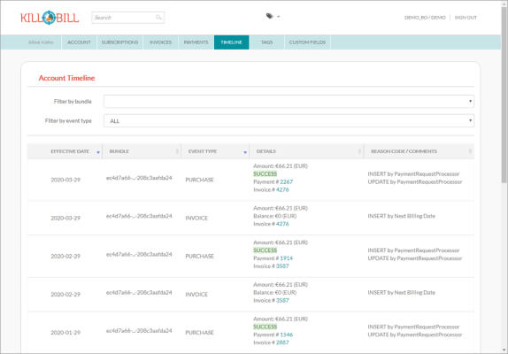
Task: Click bundle ID in 2020-01-29 row
Action: [x=139, y=331]
